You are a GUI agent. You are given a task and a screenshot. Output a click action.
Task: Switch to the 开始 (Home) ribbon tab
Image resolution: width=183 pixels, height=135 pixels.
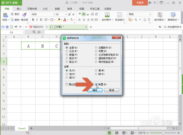click(7, 9)
